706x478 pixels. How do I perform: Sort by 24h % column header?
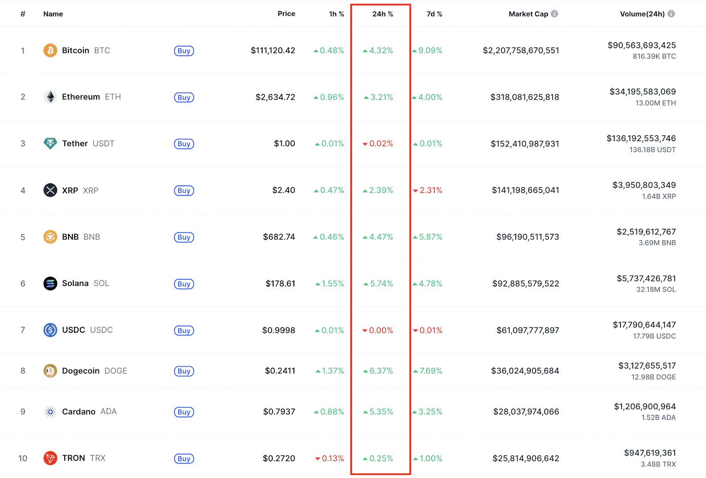click(383, 14)
